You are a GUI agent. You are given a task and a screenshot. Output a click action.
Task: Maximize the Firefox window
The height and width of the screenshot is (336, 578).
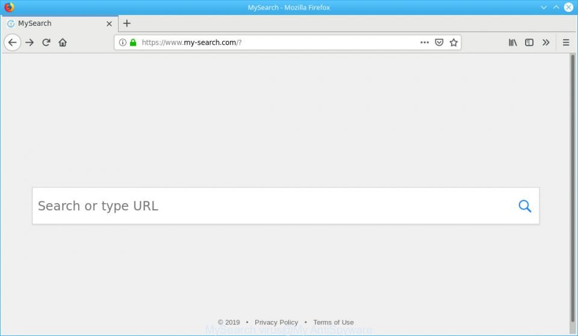coord(556,7)
